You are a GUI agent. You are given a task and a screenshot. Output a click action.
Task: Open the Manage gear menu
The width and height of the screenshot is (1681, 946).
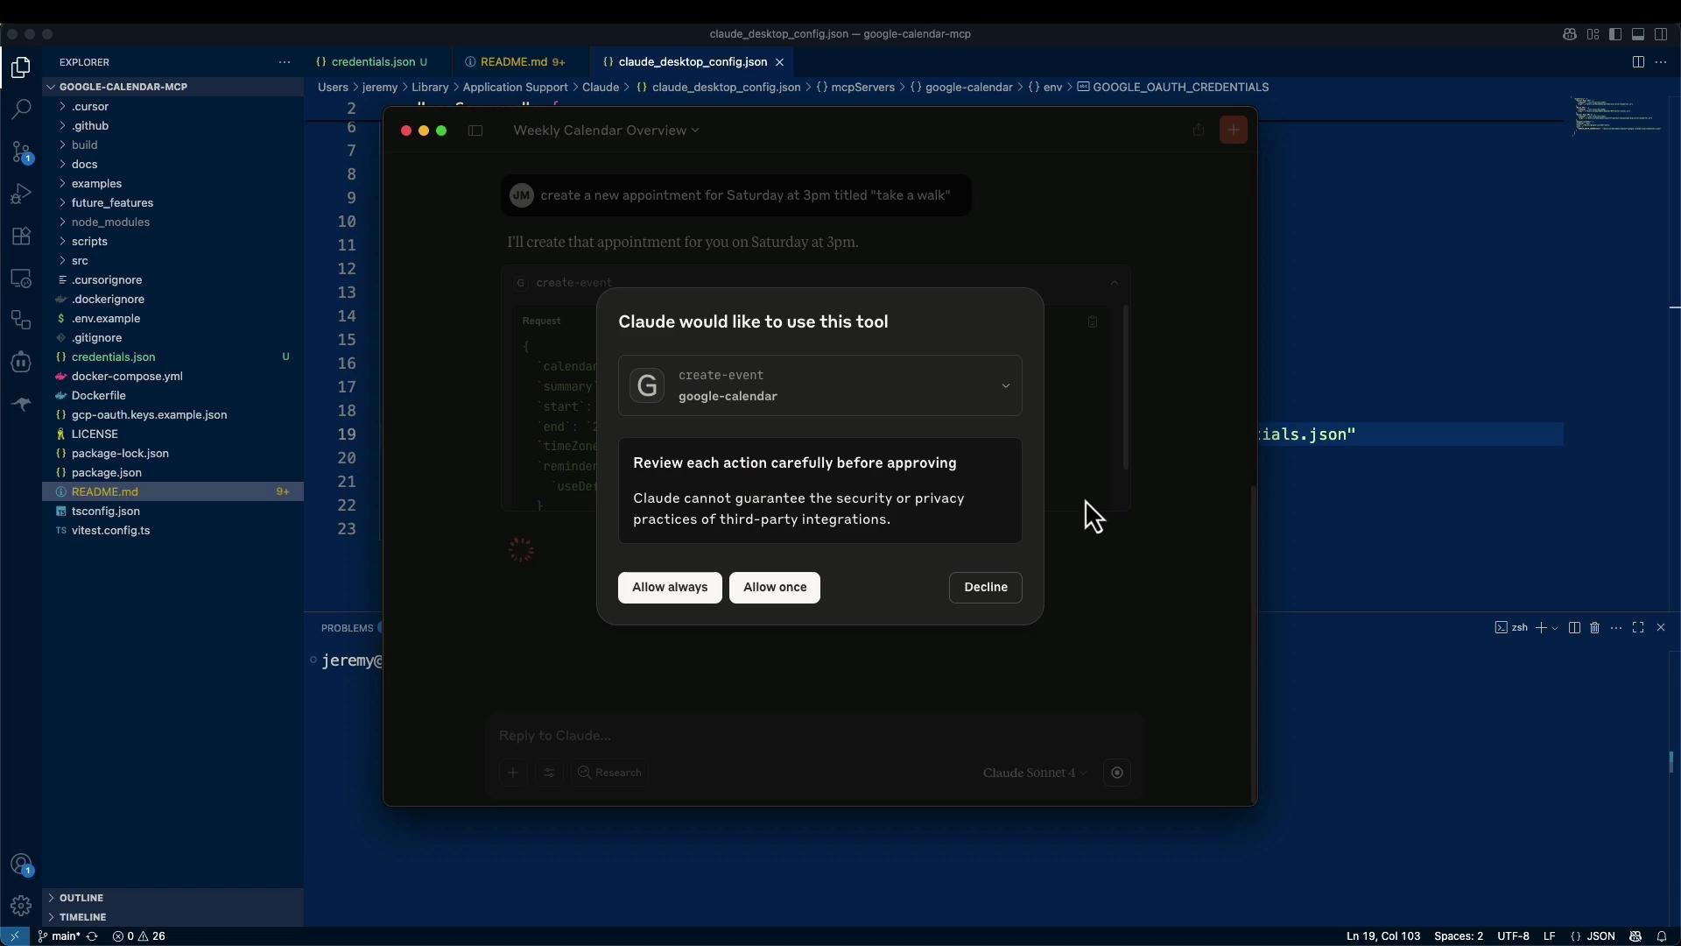tap(21, 906)
